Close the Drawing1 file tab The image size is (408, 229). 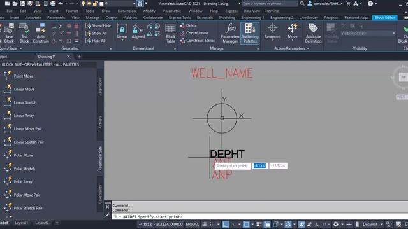(x=68, y=57)
